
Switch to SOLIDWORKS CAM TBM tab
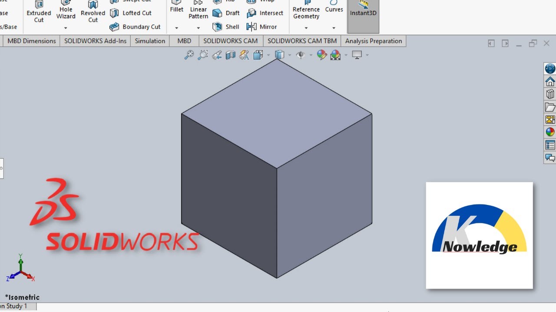click(x=302, y=41)
